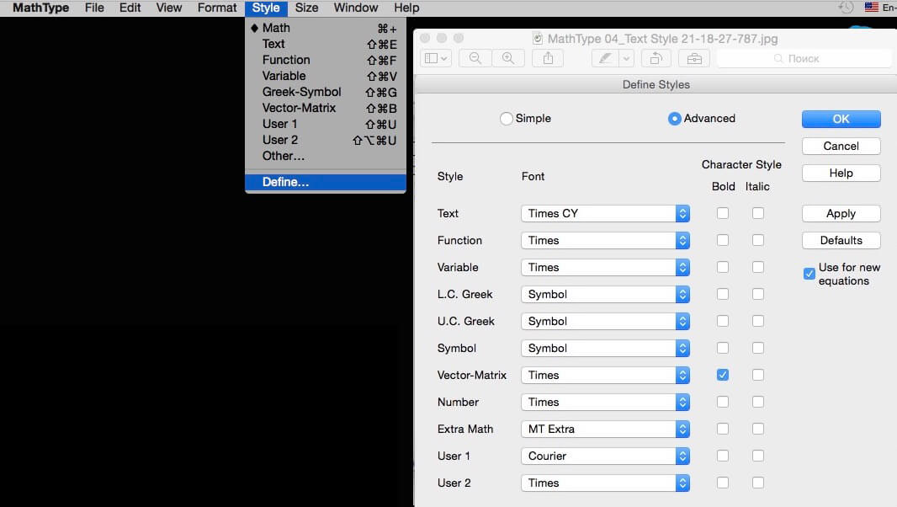Open the markup toolbox icon
The width and height of the screenshot is (897, 507).
tap(694, 58)
